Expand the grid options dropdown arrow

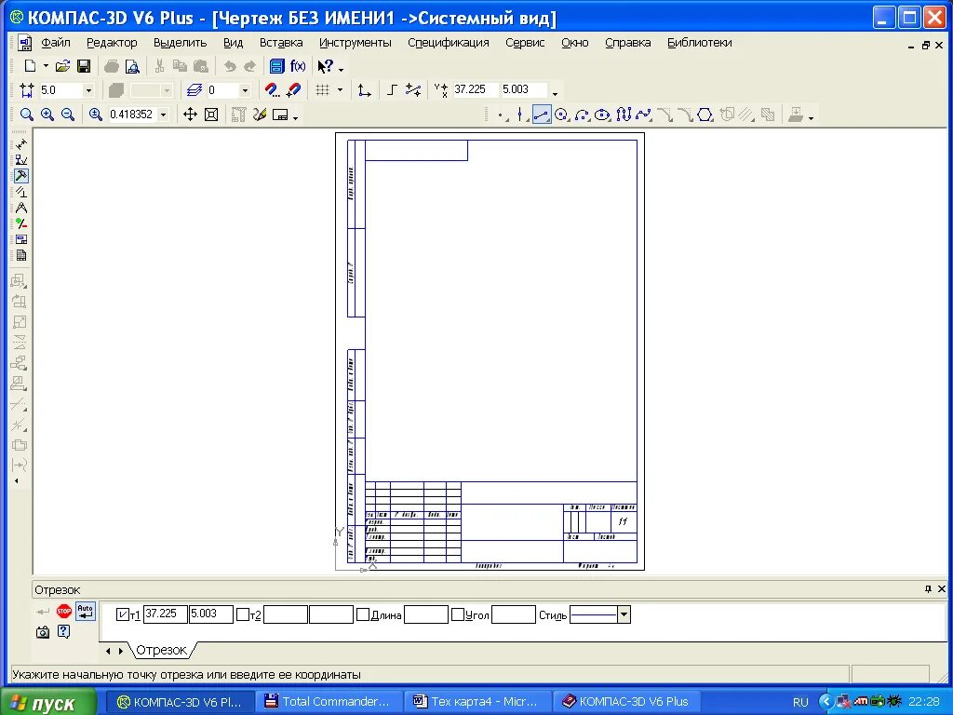340,90
